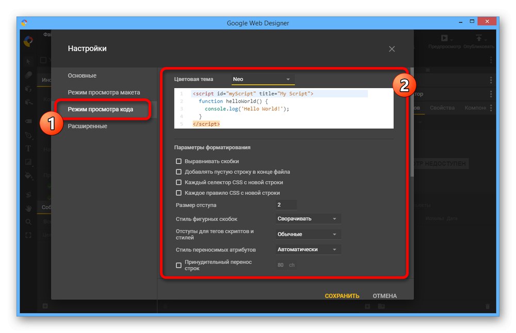Click the Размер отступа value field
Image resolution: width=516 pixels, height=333 pixels.
286,205
